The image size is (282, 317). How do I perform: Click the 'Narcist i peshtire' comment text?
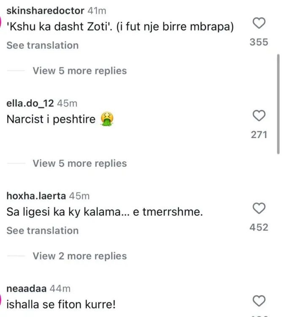pos(52,119)
